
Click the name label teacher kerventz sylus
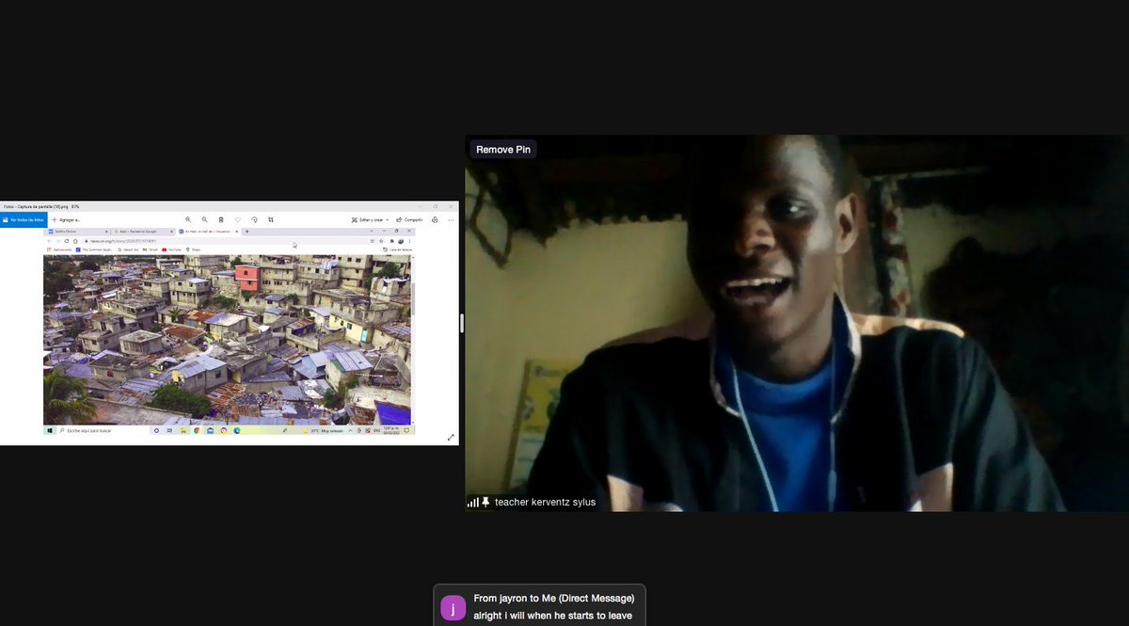coord(545,502)
